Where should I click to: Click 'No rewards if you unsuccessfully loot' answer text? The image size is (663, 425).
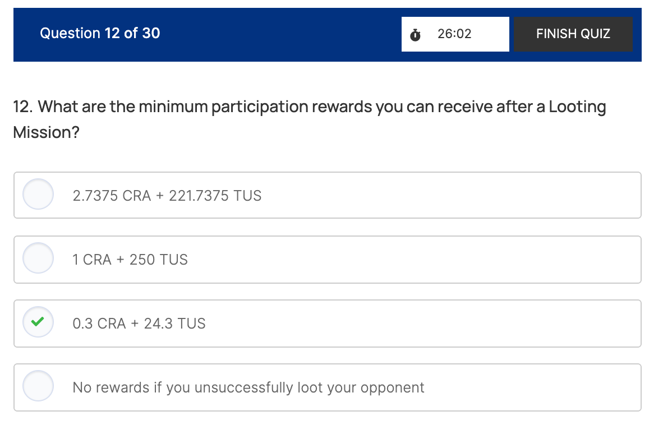(x=248, y=387)
